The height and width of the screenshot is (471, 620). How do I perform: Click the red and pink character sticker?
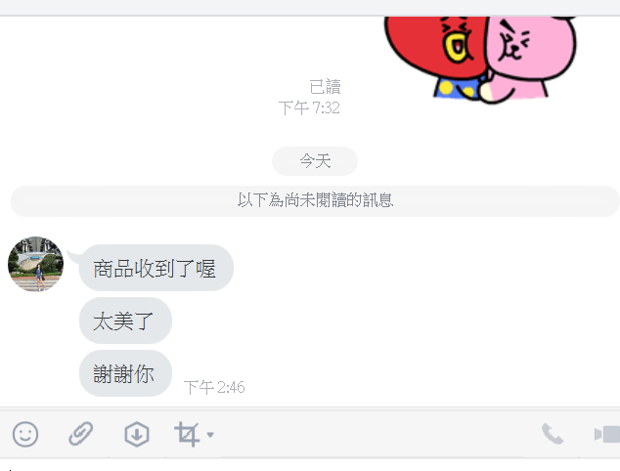480,59
